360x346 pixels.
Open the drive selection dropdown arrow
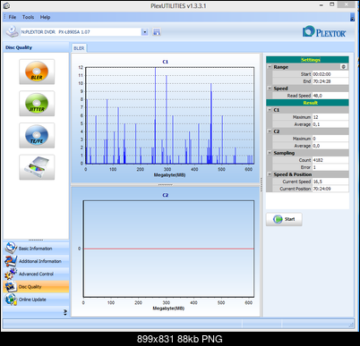pyautogui.click(x=145, y=32)
